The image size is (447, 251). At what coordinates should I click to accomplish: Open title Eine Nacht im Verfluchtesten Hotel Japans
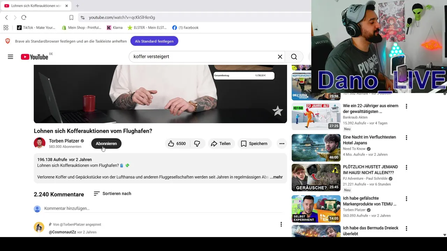pos(370,140)
